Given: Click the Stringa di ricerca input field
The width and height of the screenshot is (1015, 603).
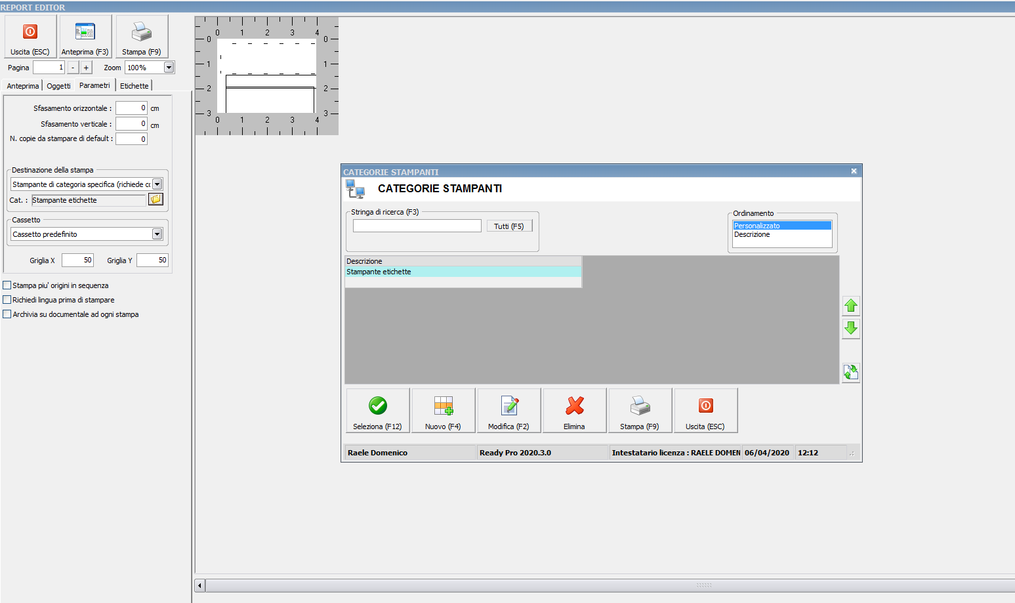Looking at the screenshot, I should [x=417, y=226].
